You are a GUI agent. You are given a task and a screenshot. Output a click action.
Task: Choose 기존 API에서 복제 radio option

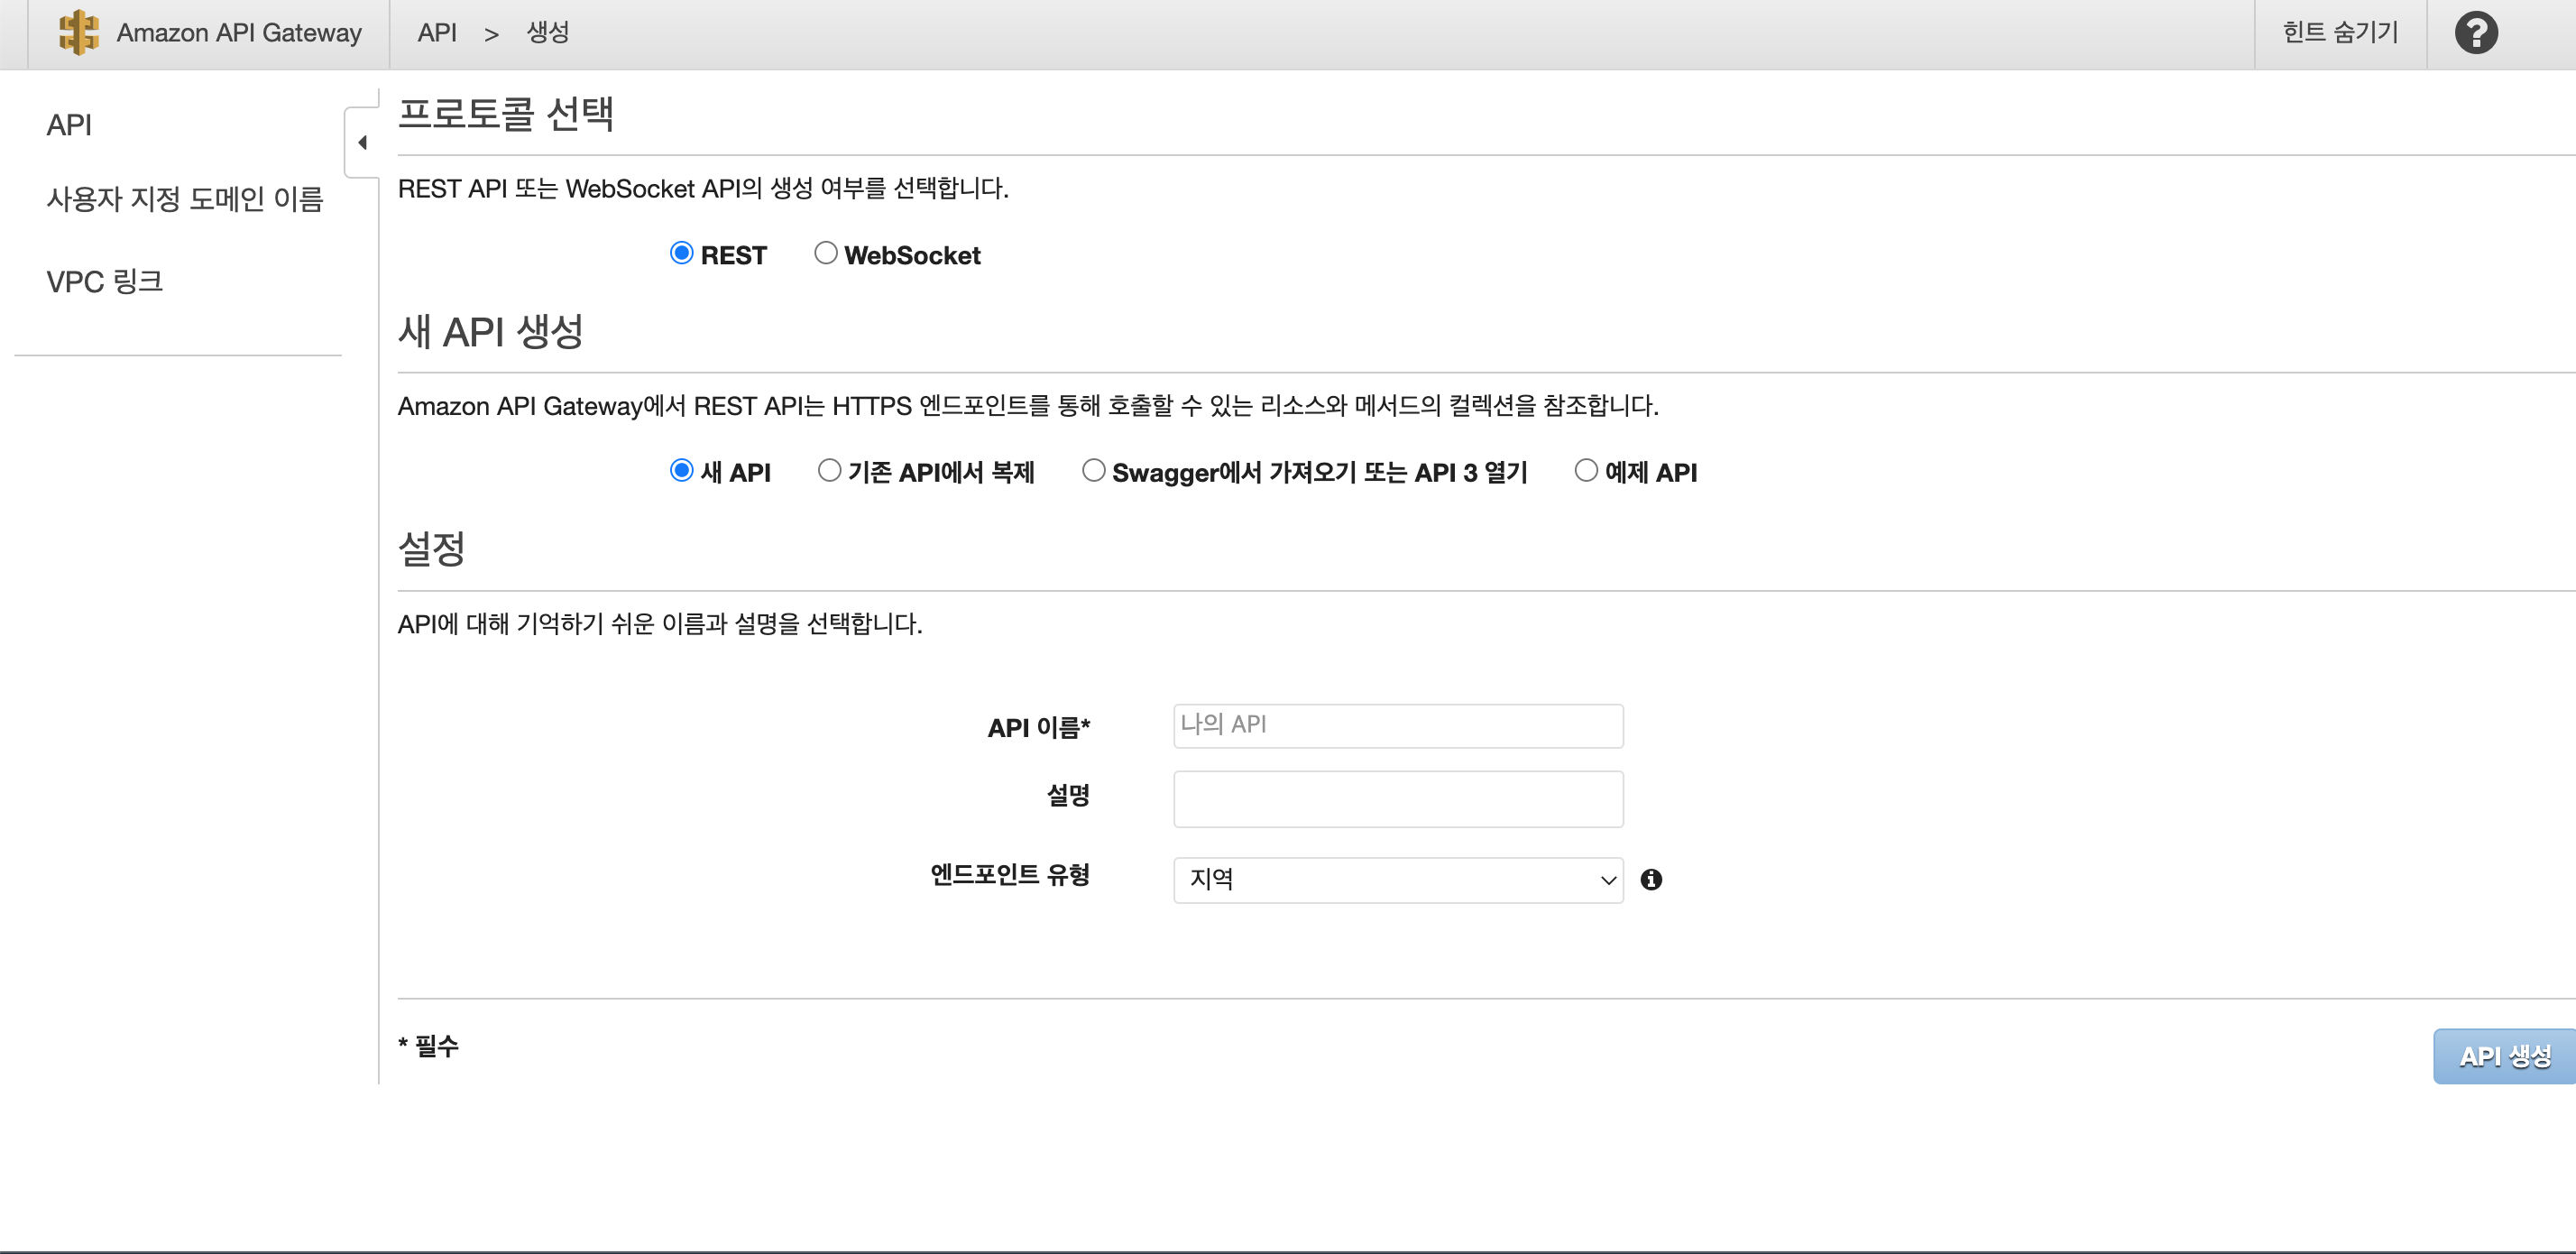829,470
